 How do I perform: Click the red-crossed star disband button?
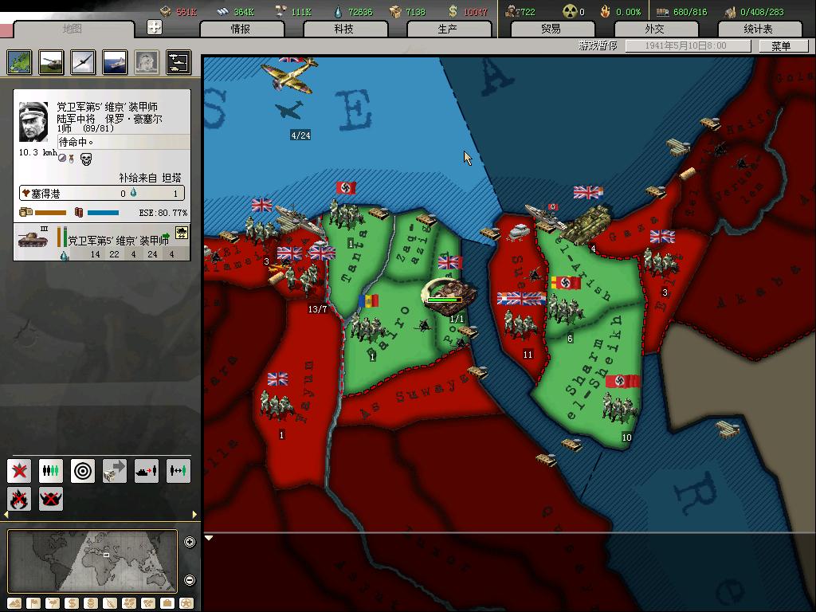(19, 471)
